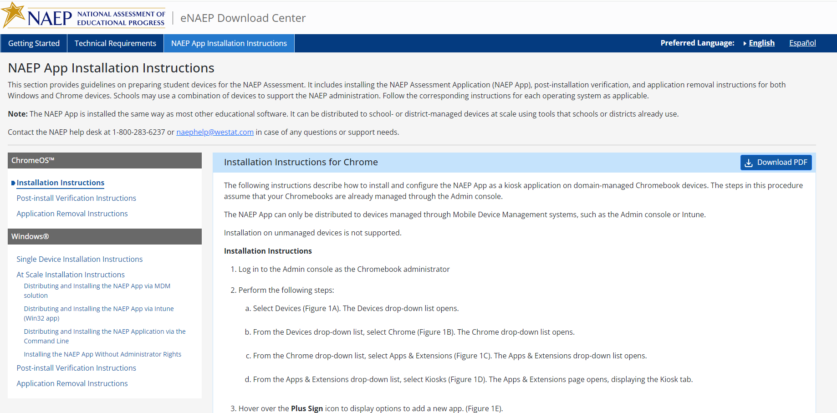The width and height of the screenshot is (837, 413).
Task: Click the download icon on Download PDF
Action: (x=749, y=163)
